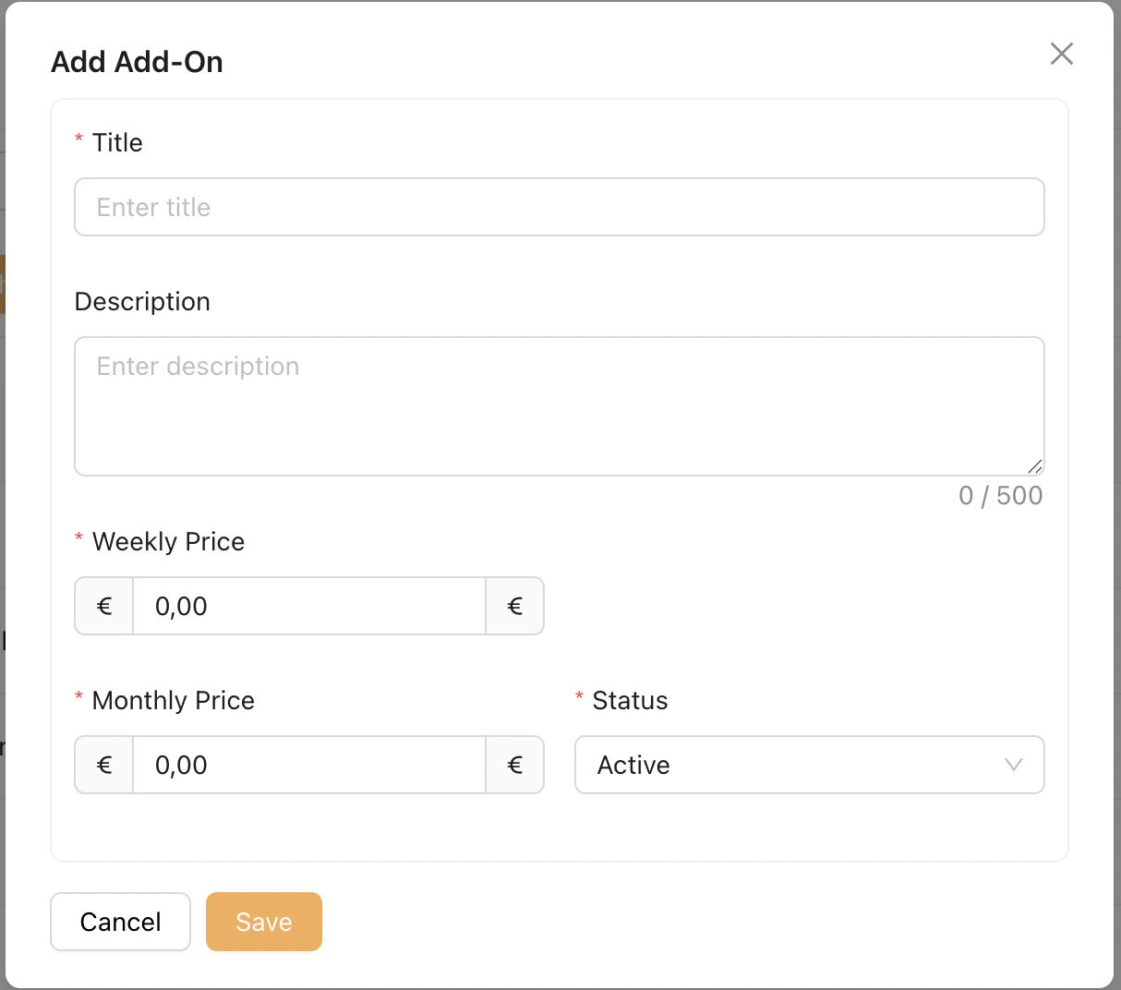The image size is (1121, 990).
Task: Click the Enter title input field
Action: pos(559,207)
